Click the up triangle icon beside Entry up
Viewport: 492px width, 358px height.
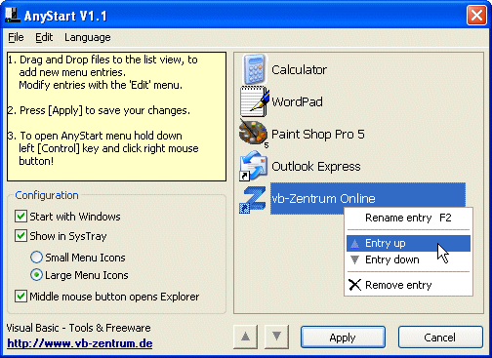(354, 243)
